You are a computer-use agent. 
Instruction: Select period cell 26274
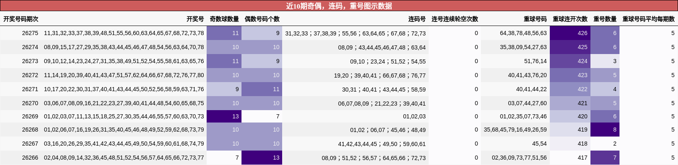tap(21, 47)
